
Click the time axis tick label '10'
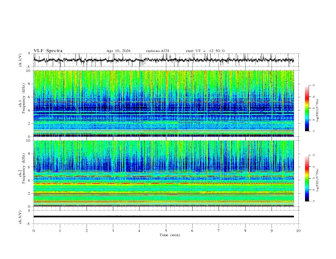(x=298, y=231)
